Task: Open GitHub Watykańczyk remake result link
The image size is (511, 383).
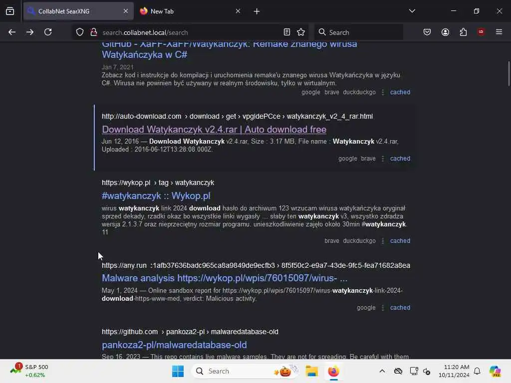Action: [230, 49]
